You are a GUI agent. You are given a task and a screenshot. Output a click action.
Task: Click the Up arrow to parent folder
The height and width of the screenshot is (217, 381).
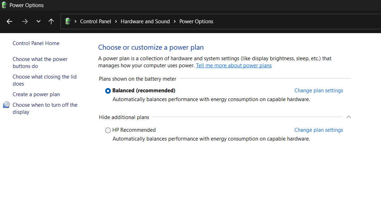coord(51,21)
